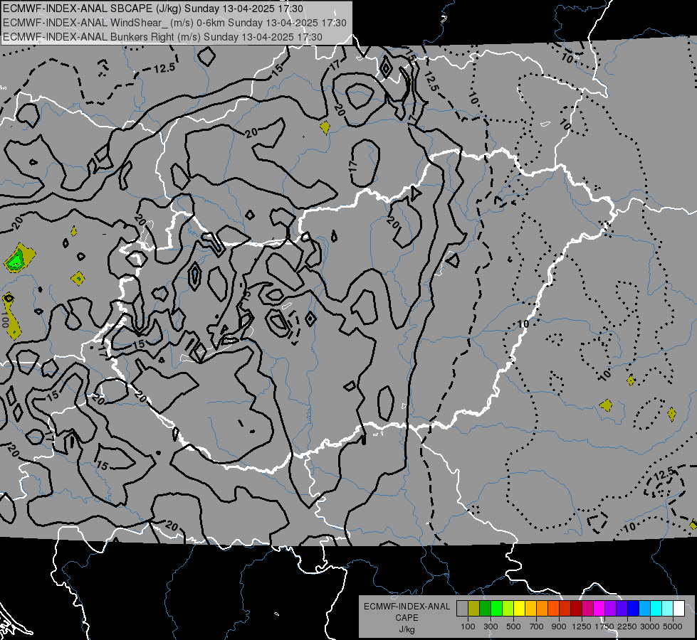Select the white swatch ending the legend

tap(678, 609)
